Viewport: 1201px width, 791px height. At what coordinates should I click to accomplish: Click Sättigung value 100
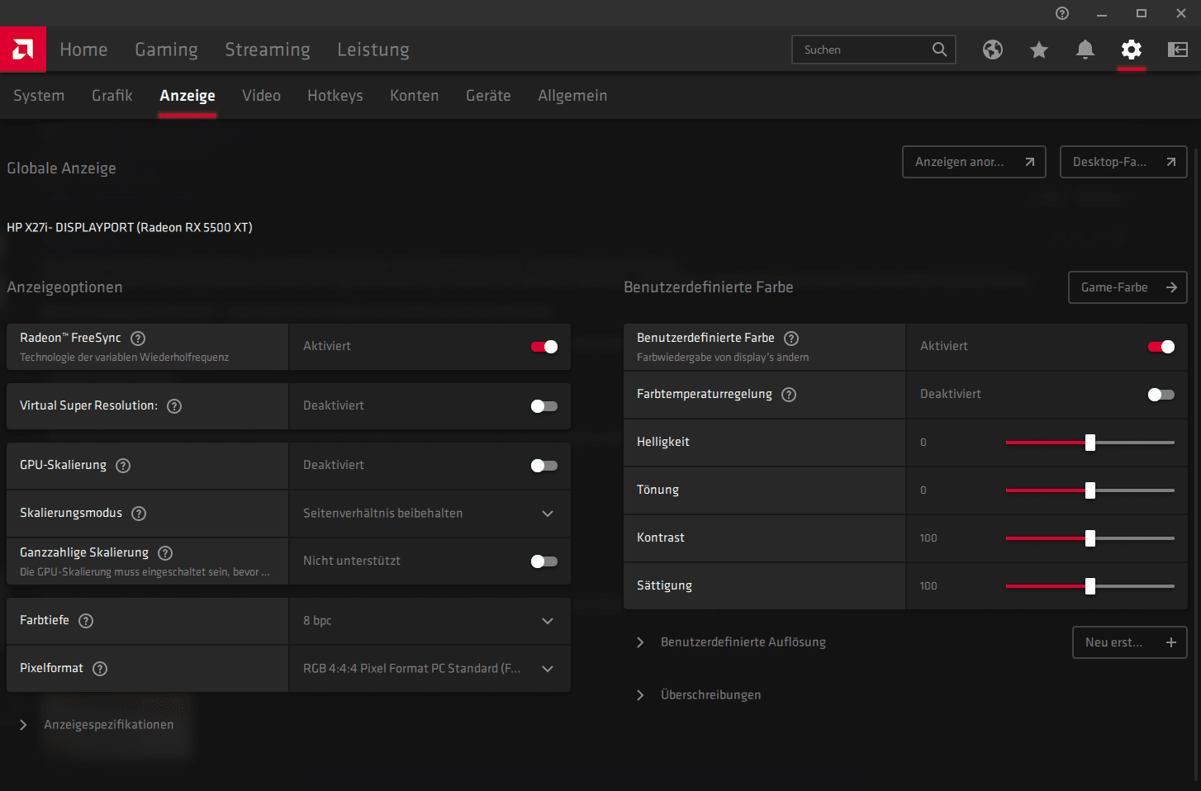pyautogui.click(x=928, y=586)
